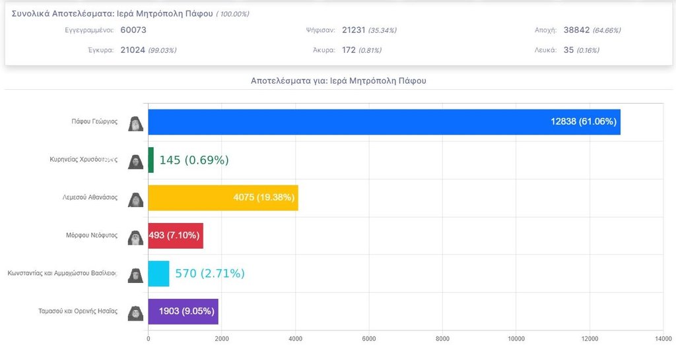Select the purple 1903 (9.05%) bar

pyautogui.click(x=184, y=311)
